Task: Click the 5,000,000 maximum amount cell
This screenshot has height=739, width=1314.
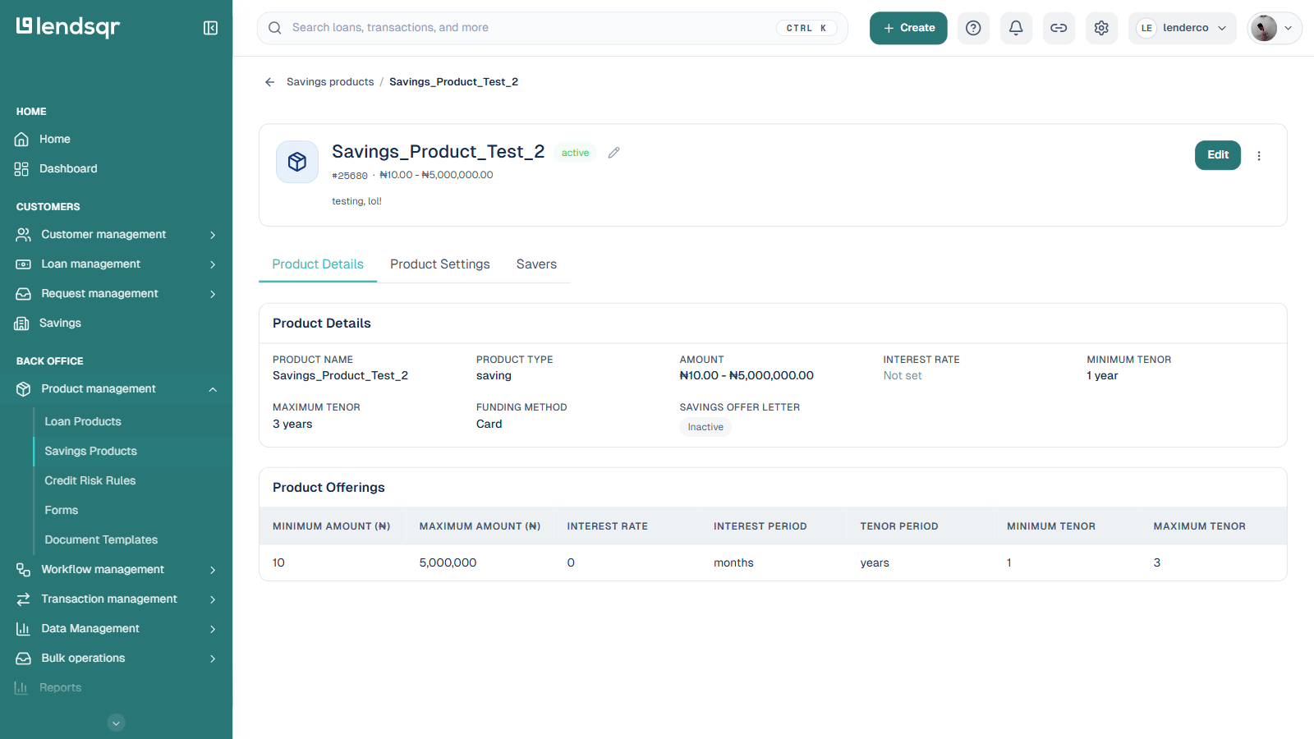Action: [x=448, y=563]
